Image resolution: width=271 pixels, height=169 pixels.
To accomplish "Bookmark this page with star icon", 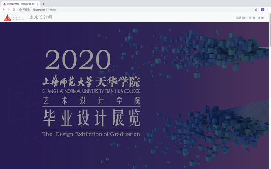I will 256,10.
